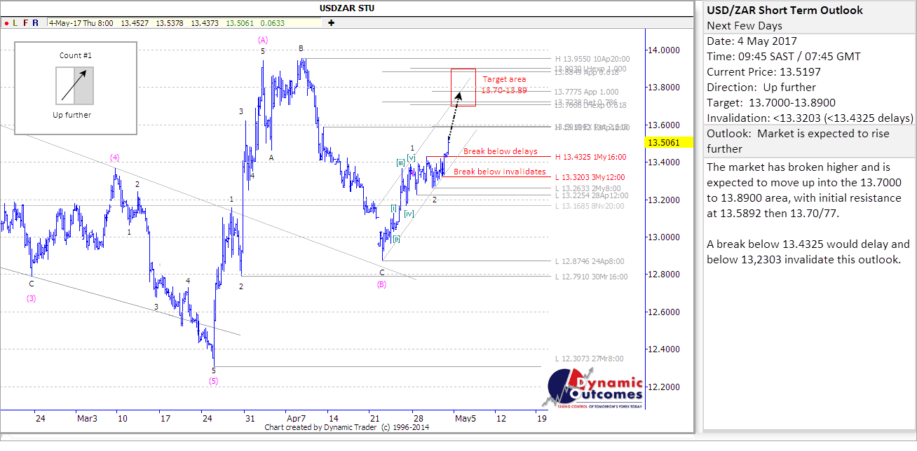Viewport: 917px width, 451px height.
Task: Click the L 12.7910 30Mr16:00 level label
Action: pyautogui.click(x=591, y=277)
